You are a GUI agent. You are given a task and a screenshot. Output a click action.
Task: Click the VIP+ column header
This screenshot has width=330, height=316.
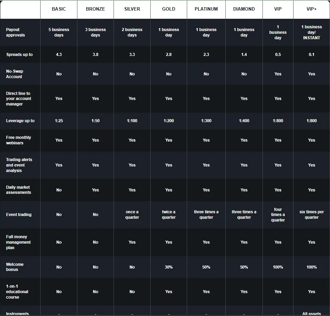coord(312,9)
